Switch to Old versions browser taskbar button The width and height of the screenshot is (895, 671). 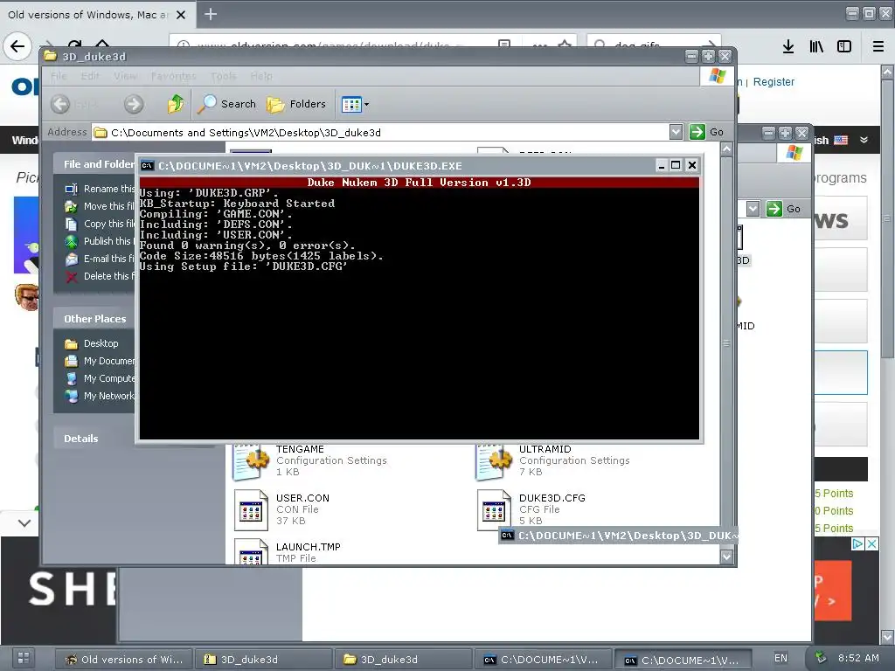[x=124, y=659]
